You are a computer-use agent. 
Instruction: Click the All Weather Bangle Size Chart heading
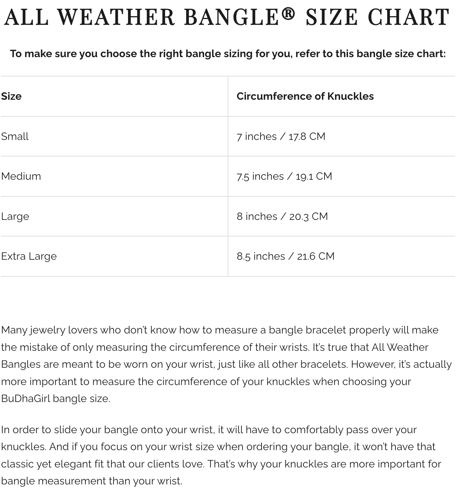coord(227,17)
